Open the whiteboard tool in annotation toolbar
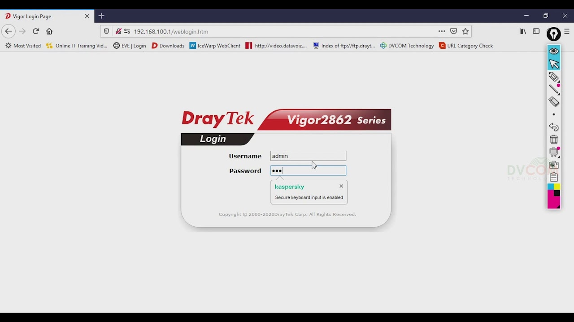 click(554, 152)
